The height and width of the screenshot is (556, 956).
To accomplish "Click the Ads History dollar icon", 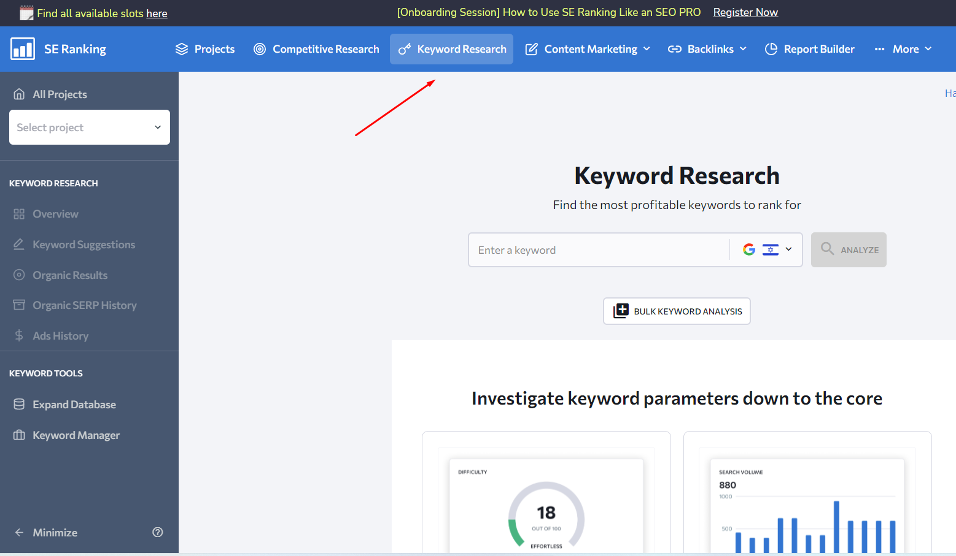I will click(x=19, y=335).
